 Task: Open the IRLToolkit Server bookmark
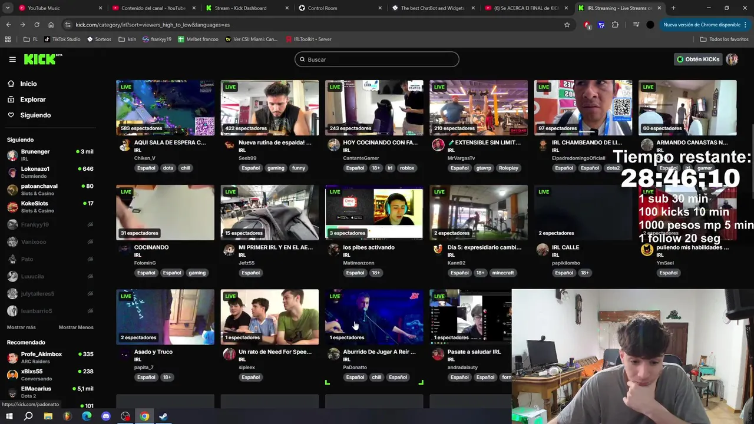pyautogui.click(x=308, y=39)
